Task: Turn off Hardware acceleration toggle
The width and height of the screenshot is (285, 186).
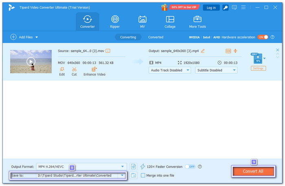Action: tap(263, 37)
